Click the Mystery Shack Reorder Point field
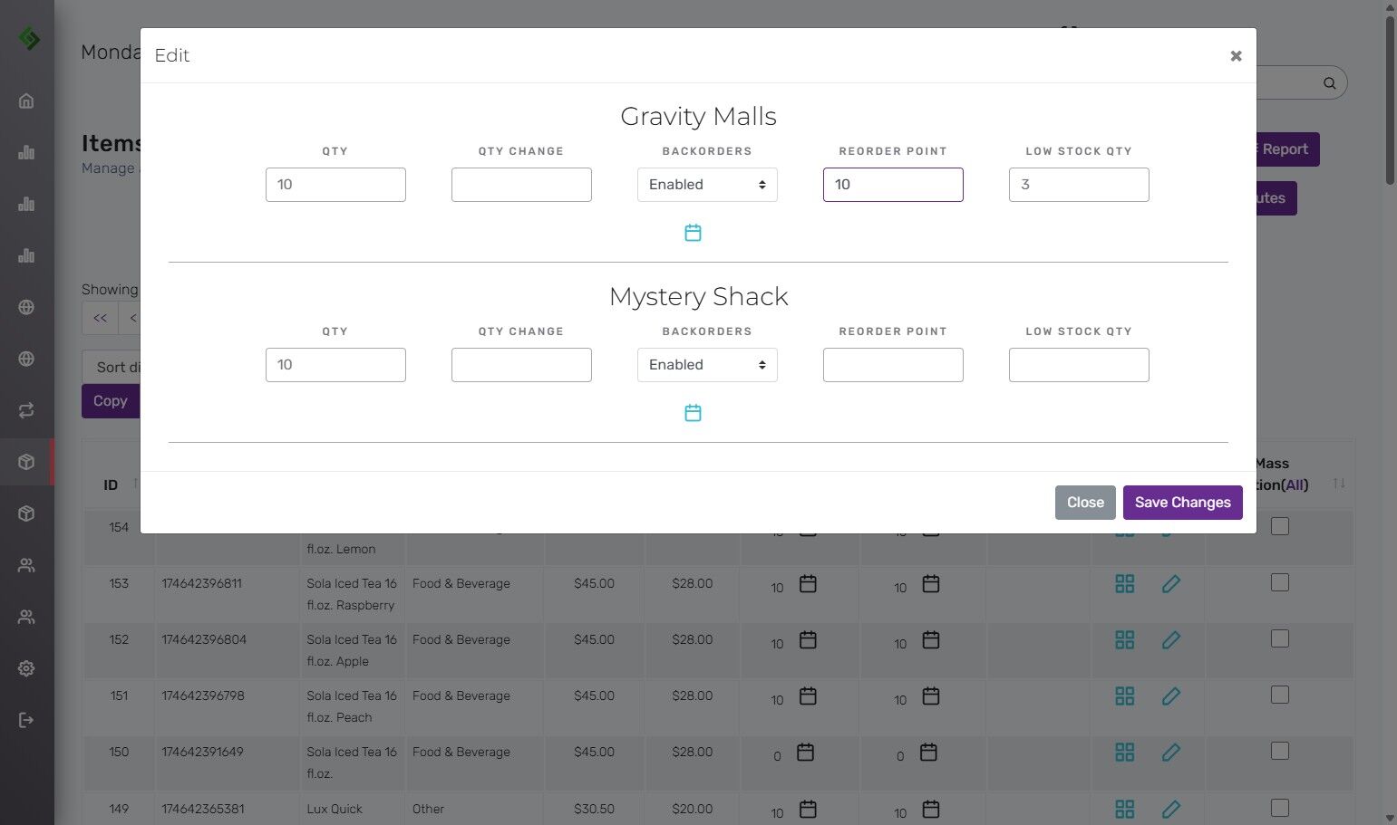Image resolution: width=1397 pixels, height=825 pixels. [x=893, y=365]
